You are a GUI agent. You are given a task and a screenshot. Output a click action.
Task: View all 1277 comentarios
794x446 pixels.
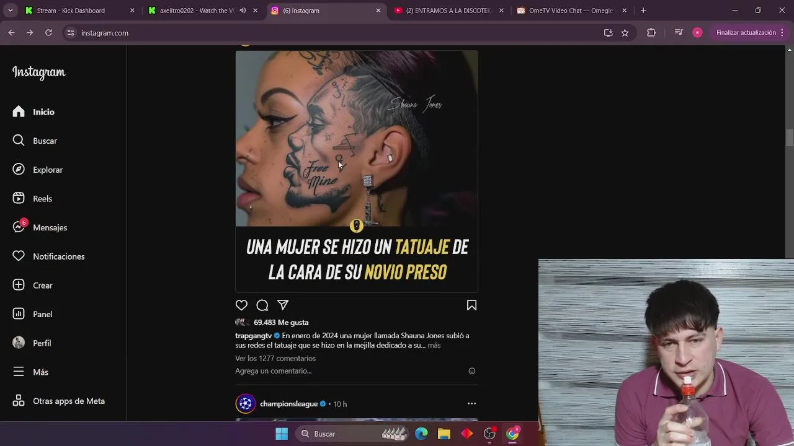pos(275,358)
